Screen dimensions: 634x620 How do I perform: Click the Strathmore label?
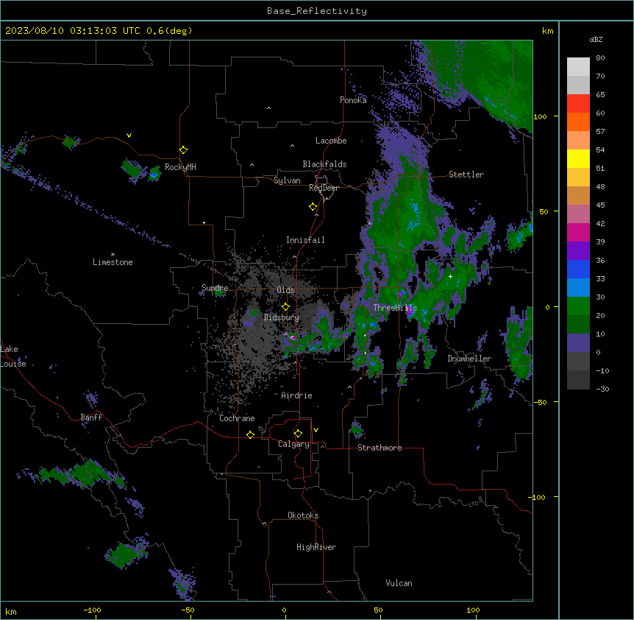380,448
